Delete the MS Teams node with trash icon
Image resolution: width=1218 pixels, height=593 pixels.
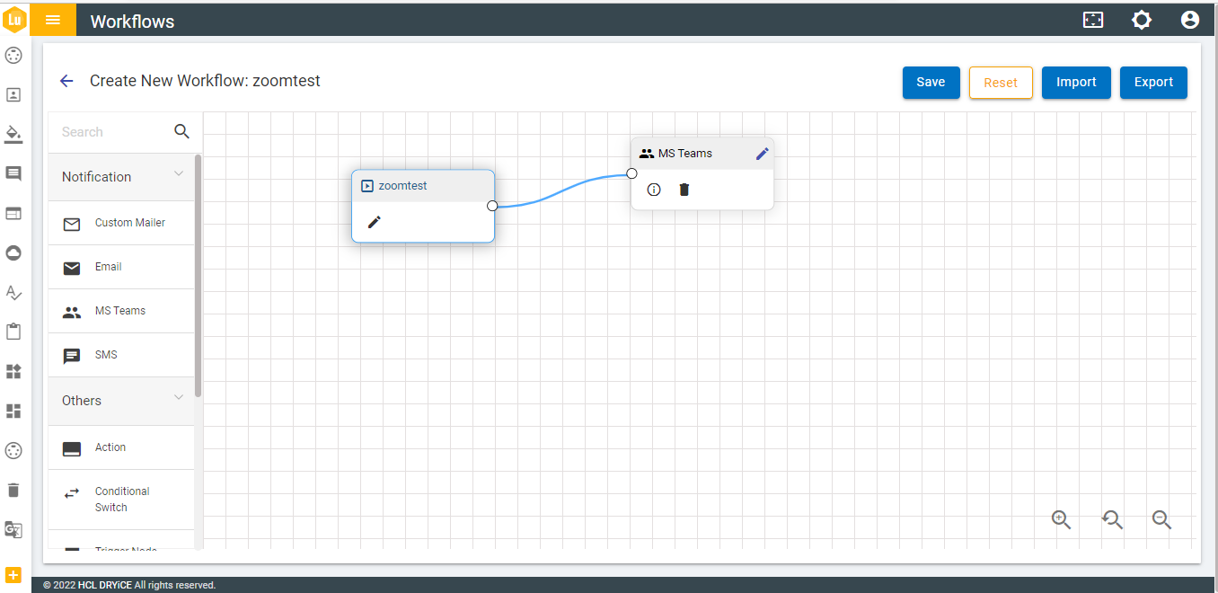pos(684,190)
